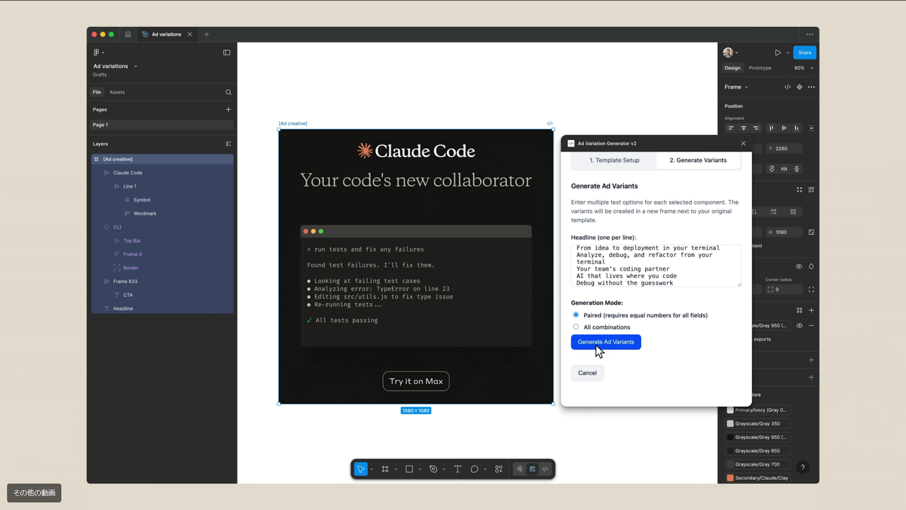The image size is (906, 510).
Task: Toggle the sidebar layout icon
Action: point(226,52)
